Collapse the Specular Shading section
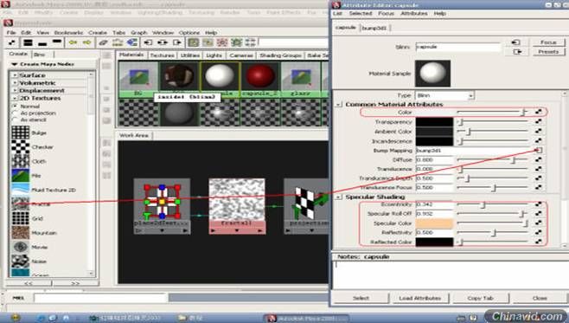Image resolution: width=569 pixels, height=323 pixels. tap(338, 197)
